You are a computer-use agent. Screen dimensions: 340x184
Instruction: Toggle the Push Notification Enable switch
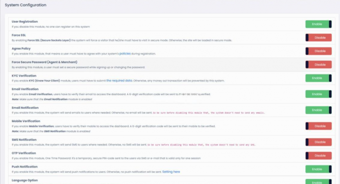click(318, 169)
